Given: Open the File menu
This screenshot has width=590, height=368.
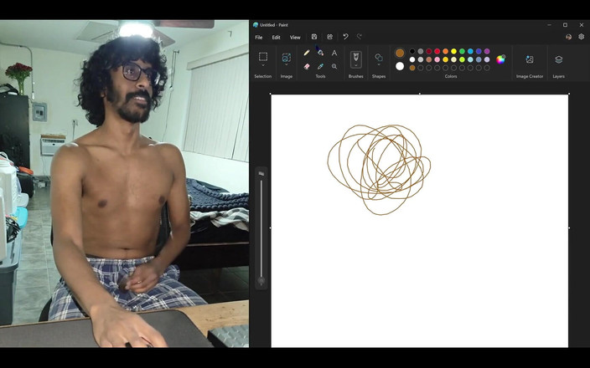Looking at the screenshot, I should click(259, 37).
